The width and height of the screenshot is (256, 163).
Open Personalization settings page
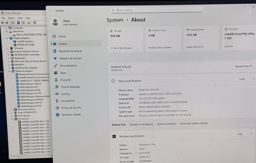pos(69,66)
